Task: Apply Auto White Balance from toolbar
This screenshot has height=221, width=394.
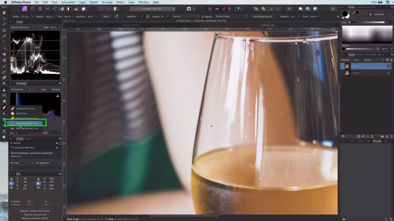Action: point(84,9)
